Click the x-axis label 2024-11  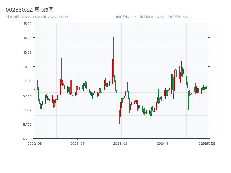coord(163,144)
